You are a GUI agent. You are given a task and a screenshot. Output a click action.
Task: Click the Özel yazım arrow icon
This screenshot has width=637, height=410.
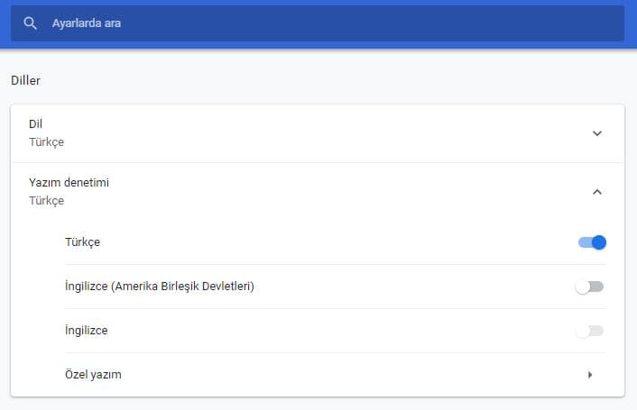(x=590, y=374)
